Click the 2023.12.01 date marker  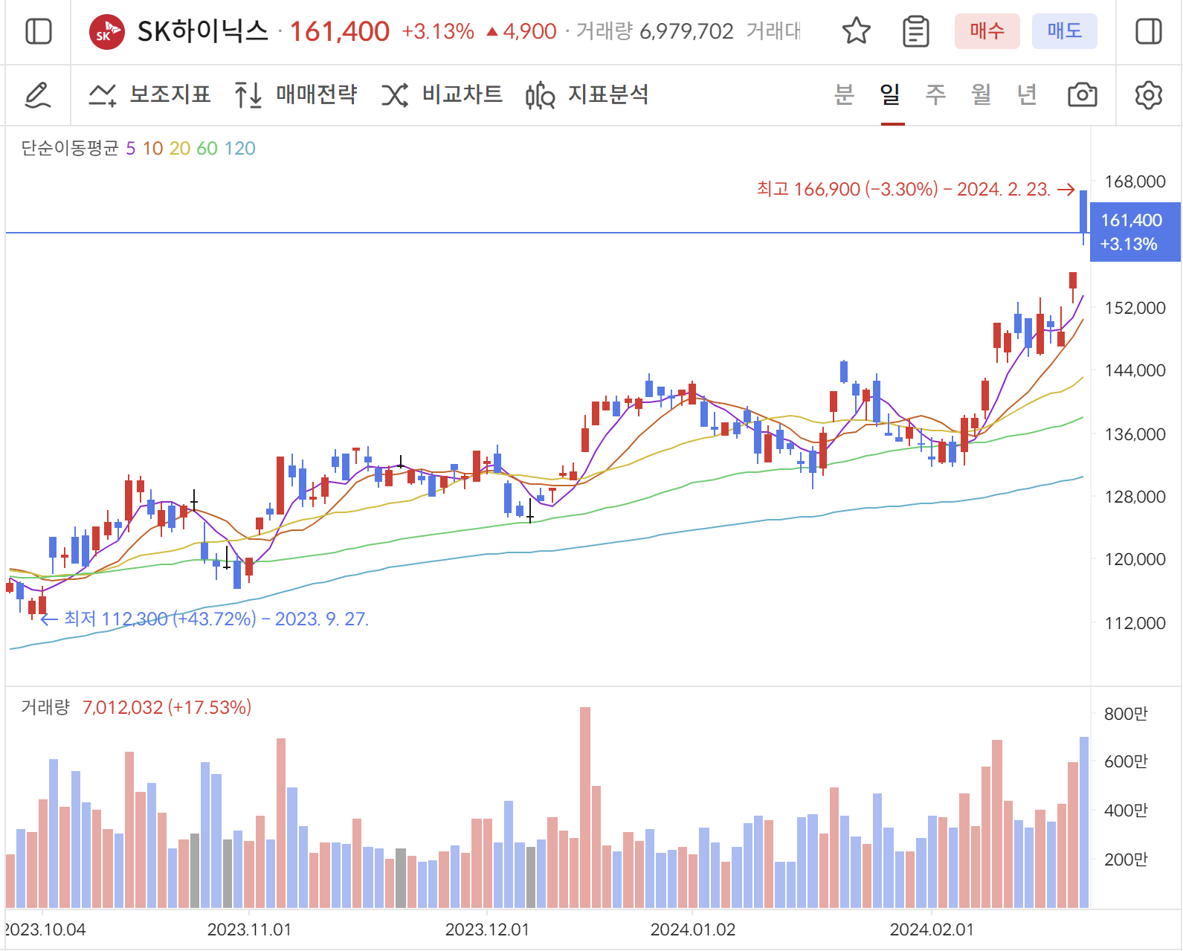point(487,929)
